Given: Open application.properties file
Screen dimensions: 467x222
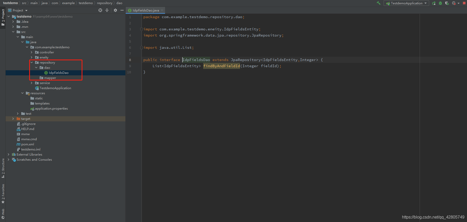Looking at the screenshot, I should pyautogui.click(x=51, y=109).
